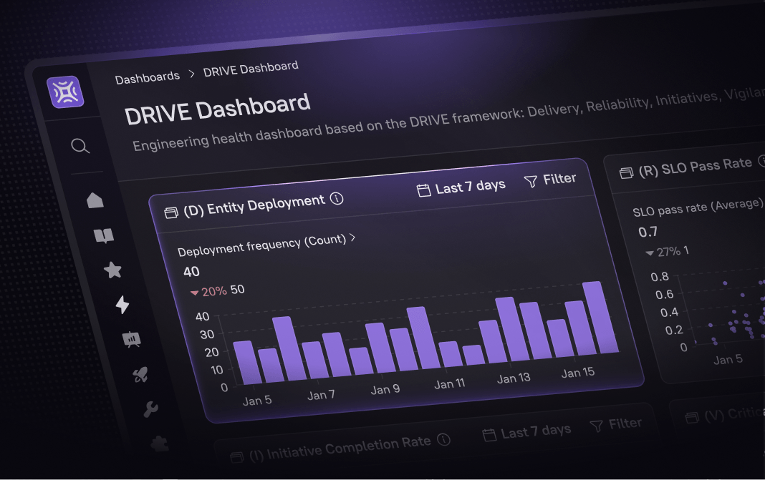Open favorites via the star icon

[112, 270]
